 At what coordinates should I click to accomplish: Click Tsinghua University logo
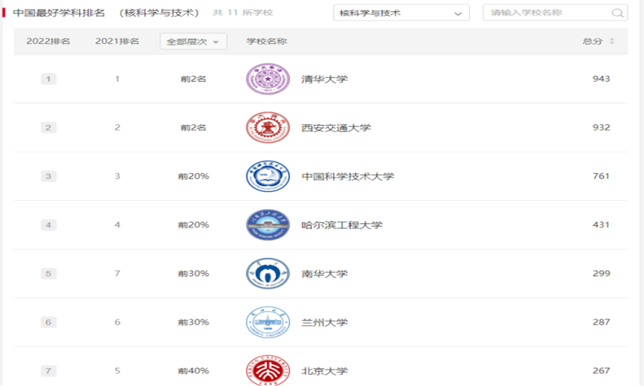(x=268, y=79)
